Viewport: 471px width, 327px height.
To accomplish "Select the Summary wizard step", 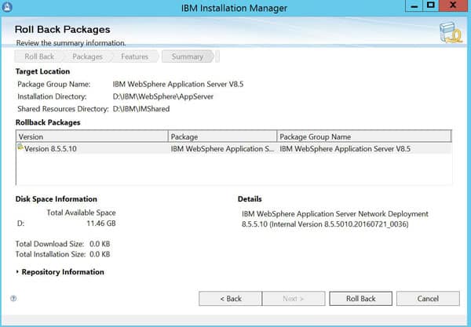I will (188, 56).
